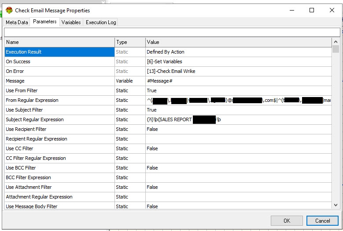Click the From Regular Expression value cell
343x231 pixels.
coord(239,100)
